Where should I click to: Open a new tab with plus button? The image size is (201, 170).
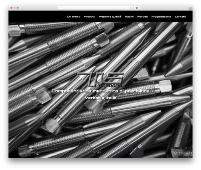point(191,9)
